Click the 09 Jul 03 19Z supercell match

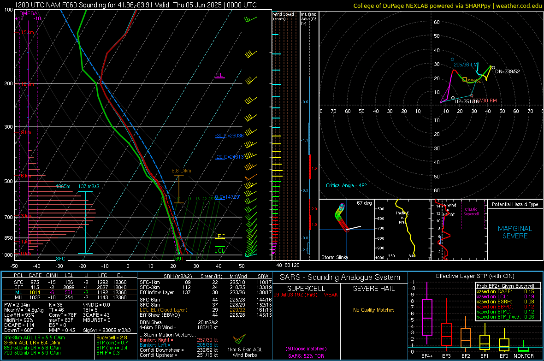pyautogui.click(x=305, y=295)
